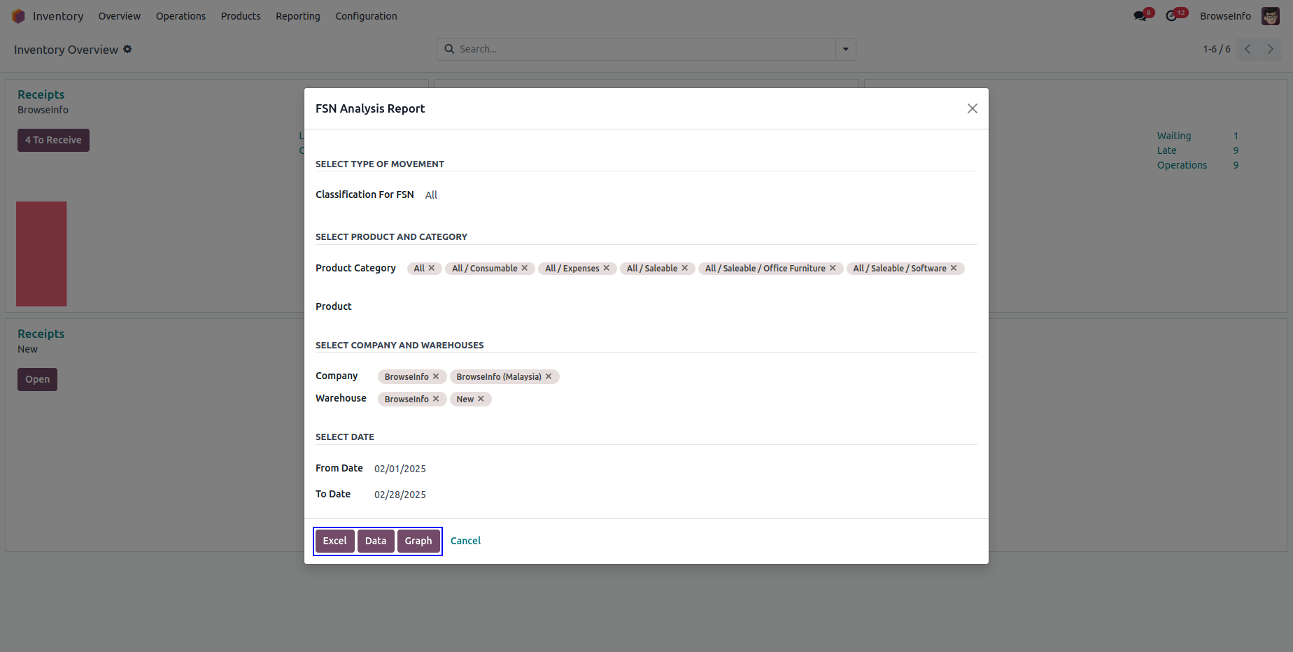This screenshot has width=1293, height=652.
Task: Click the 'Product Category' label
Action: [355, 268]
